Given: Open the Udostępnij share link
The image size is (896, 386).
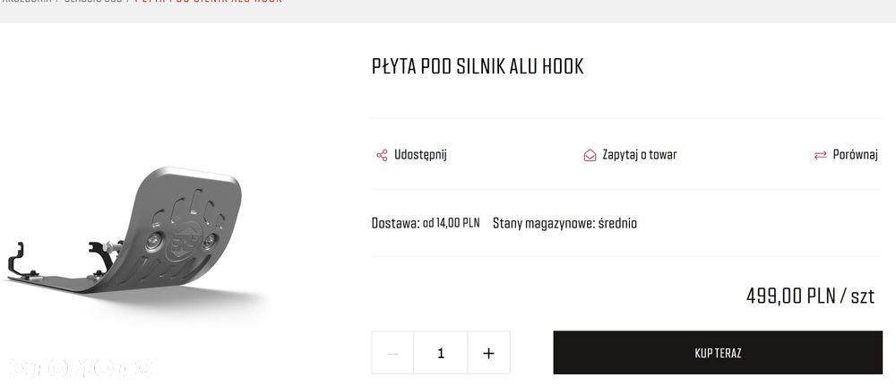Looking at the screenshot, I should (420, 155).
